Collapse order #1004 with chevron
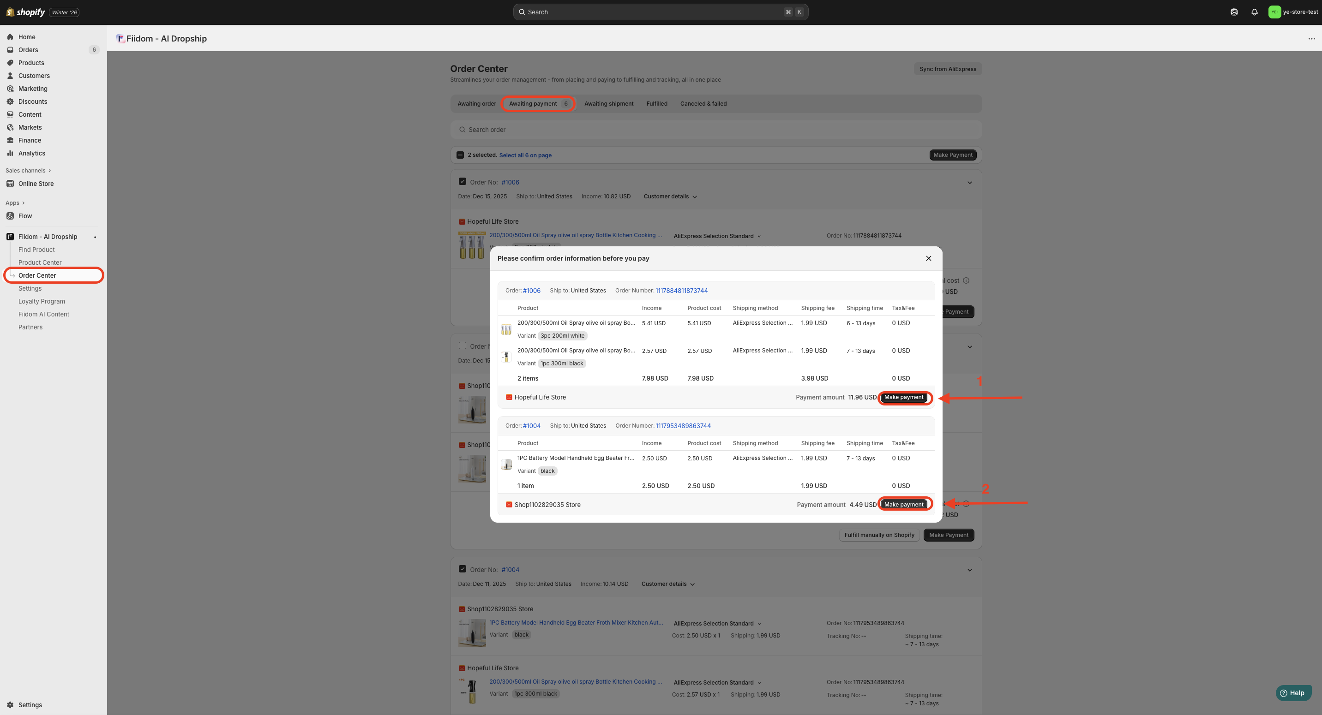 [969, 570]
